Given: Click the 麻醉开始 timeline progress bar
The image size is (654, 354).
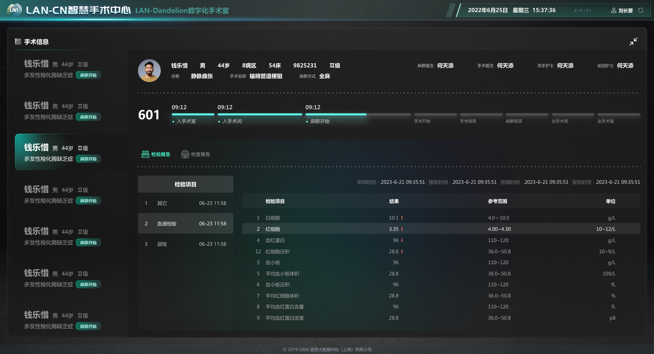Looking at the screenshot, I should click(x=358, y=114).
